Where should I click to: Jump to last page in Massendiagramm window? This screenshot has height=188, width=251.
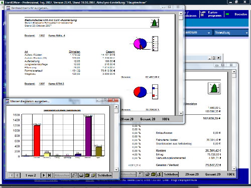click(x=49, y=175)
